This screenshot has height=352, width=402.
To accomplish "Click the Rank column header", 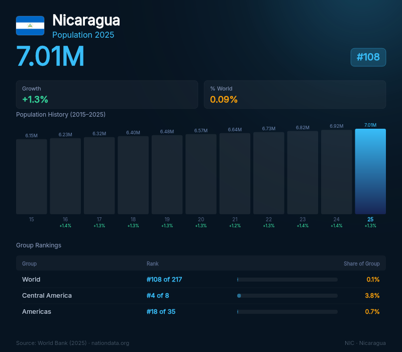I will click(153, 263).
